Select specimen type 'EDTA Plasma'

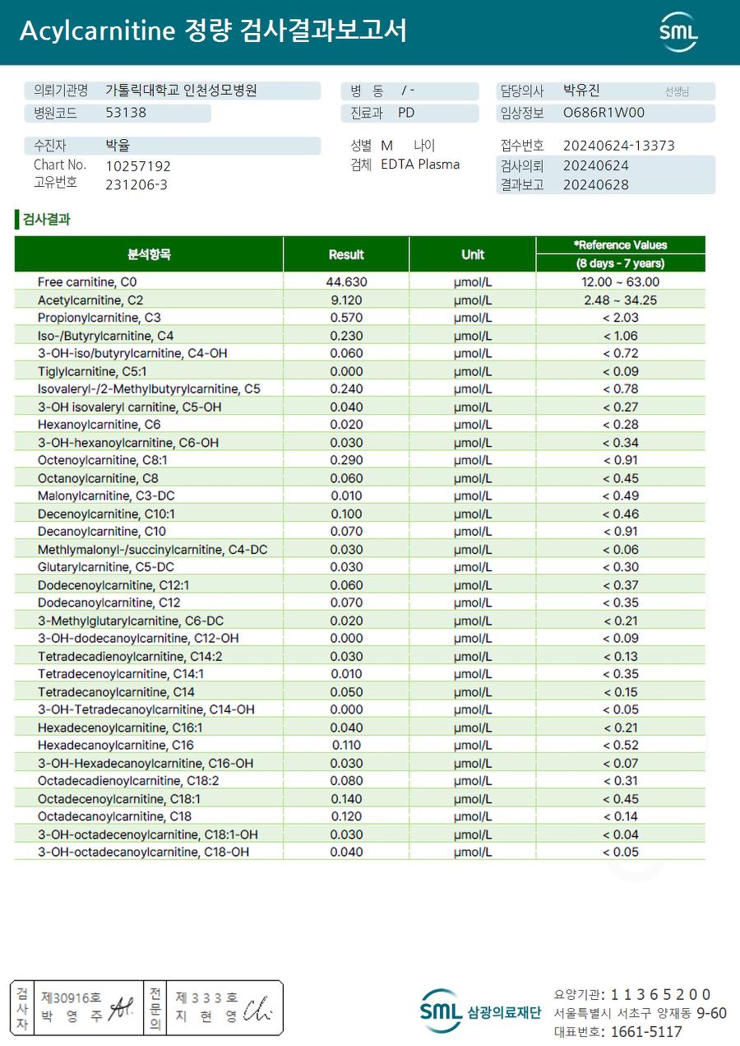click(420, 164)
